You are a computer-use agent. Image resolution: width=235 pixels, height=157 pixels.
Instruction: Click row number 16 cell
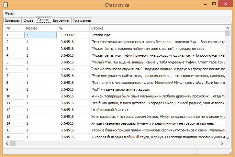[14, 137]
